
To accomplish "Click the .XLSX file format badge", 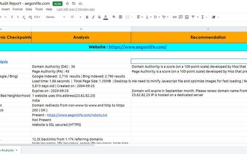I will [x=57, y=4].
